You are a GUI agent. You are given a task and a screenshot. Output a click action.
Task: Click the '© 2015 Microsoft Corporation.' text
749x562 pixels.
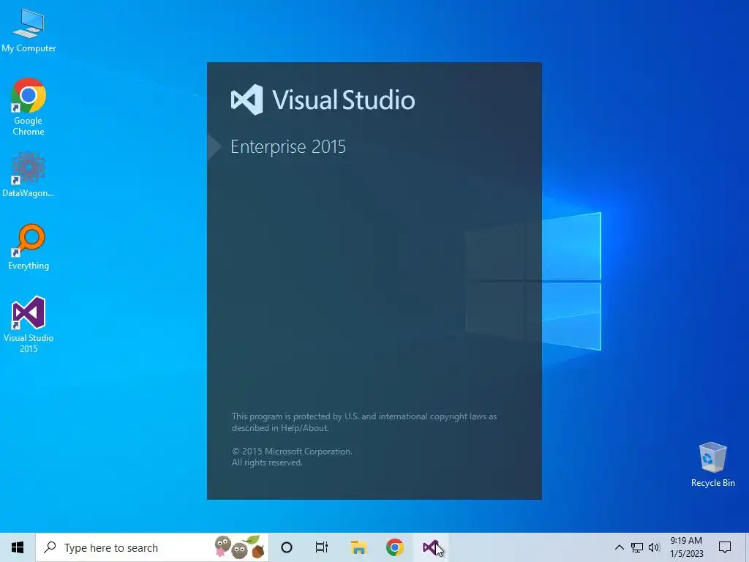292,451
